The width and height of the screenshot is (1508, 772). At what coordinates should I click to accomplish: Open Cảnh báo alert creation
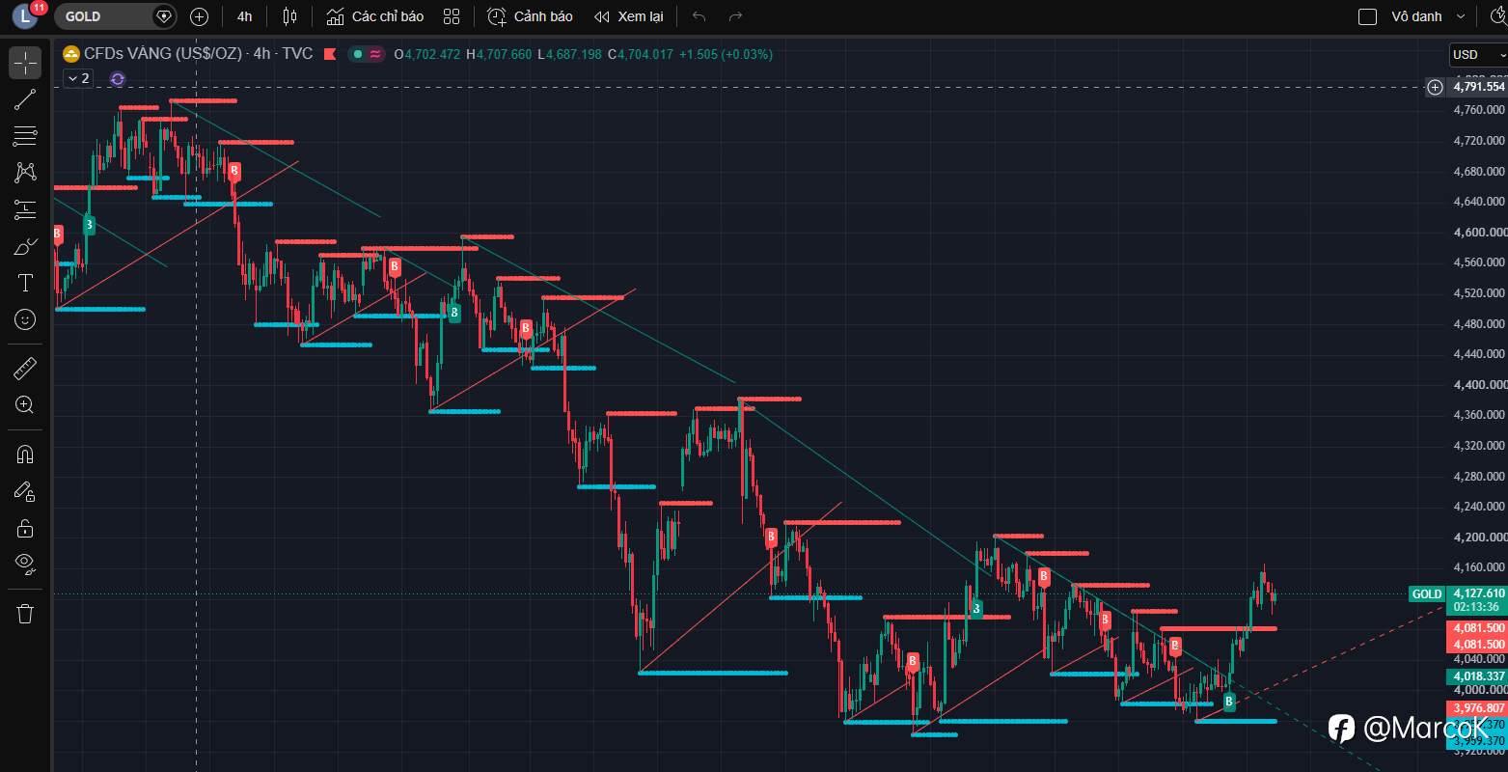pos(530,16)
